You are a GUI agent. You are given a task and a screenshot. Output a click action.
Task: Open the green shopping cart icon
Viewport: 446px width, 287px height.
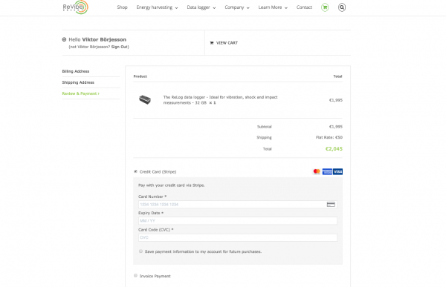325,7
